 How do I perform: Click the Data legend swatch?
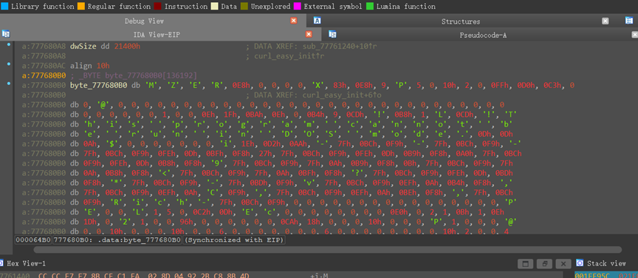214,7
